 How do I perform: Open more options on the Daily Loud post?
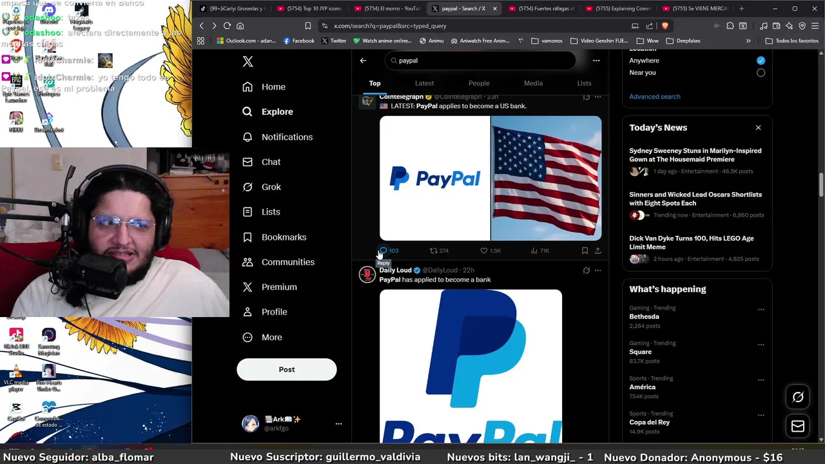[x=597, y=271]
